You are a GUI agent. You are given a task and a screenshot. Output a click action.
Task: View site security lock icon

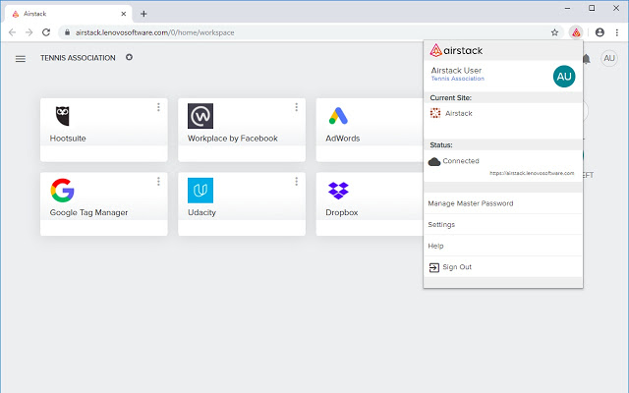point(68,32)
